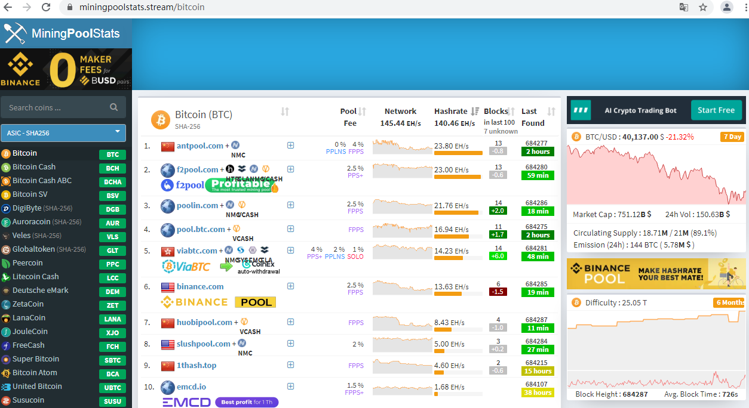Screen dimensions: 749x408
Task: Sort table by Hashrate column arrows
Action: point(475,112)
